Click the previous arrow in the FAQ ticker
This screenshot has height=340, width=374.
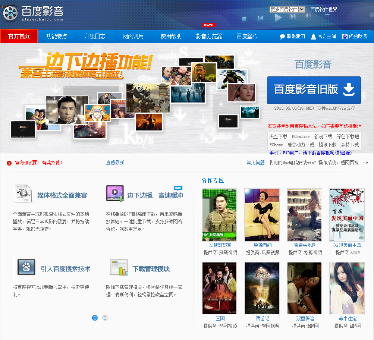pos(364,163)
